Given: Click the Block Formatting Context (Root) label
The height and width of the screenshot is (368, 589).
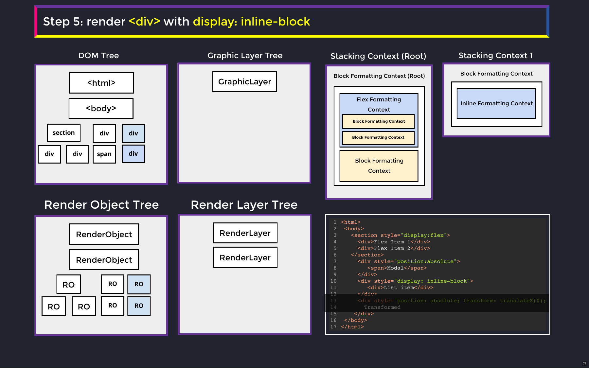Looking at the screenshot, I should [x=379, y=76].
